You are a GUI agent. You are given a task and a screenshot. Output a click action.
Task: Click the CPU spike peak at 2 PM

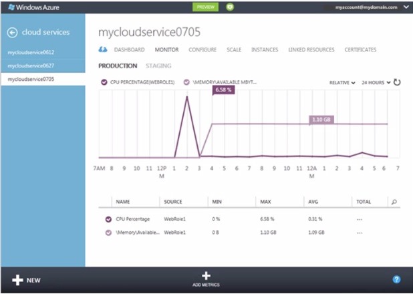pyautogui.click(x=187, y=97)
